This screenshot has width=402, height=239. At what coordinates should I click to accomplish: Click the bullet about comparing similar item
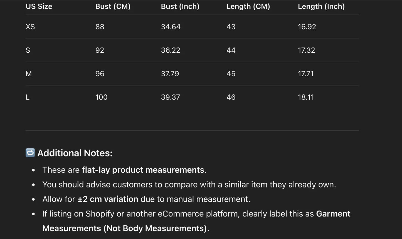[189, 184]
